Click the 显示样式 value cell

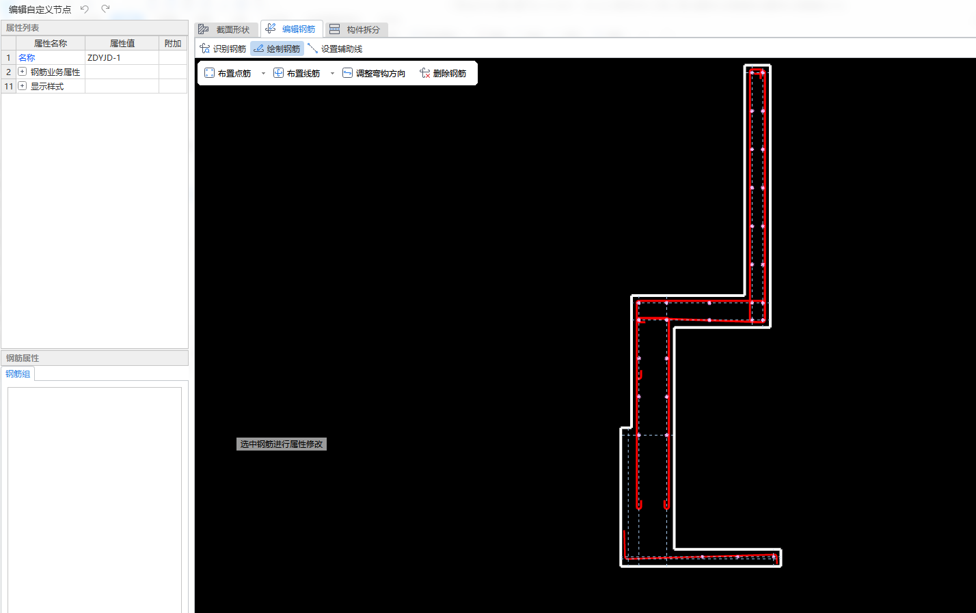pyautogui.click(x=122, y=86)
